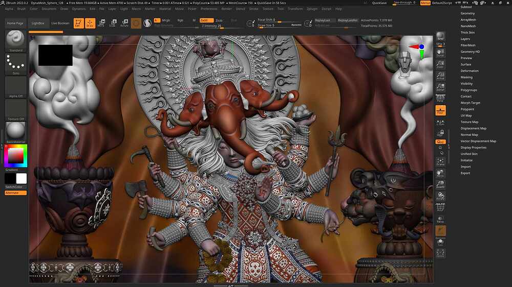
Task: Click the Zoom3D icon
Action: click(x=440, y=185)
